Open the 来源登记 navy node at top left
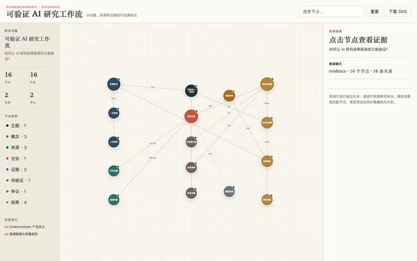417x261 pixels. (114, 84)
